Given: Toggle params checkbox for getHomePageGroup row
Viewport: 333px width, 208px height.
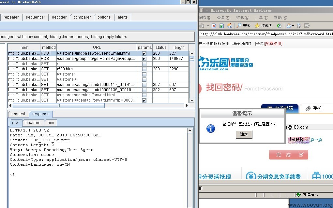Looking at the screenshot, I should click(144, 59).
